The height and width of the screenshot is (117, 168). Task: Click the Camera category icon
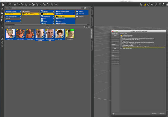tap(42, 11)
